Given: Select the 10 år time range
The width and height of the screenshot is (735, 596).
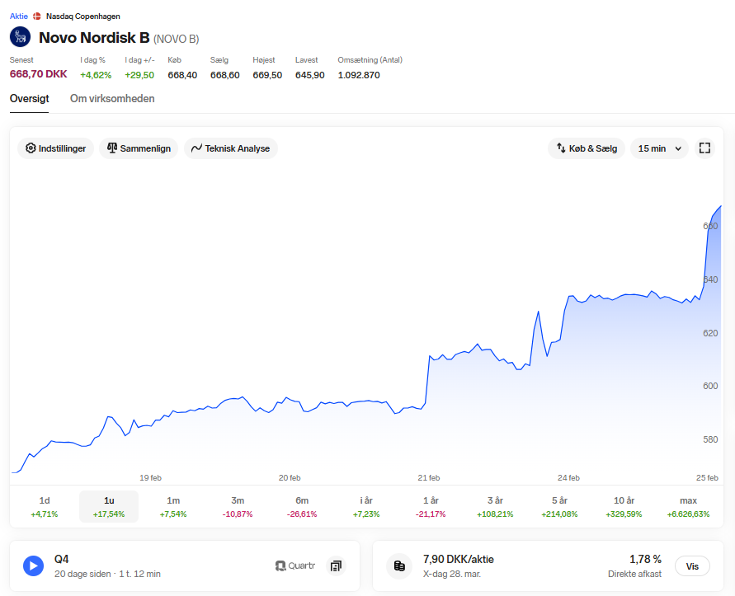Looking at the screenshot, I should click(624, 506).
